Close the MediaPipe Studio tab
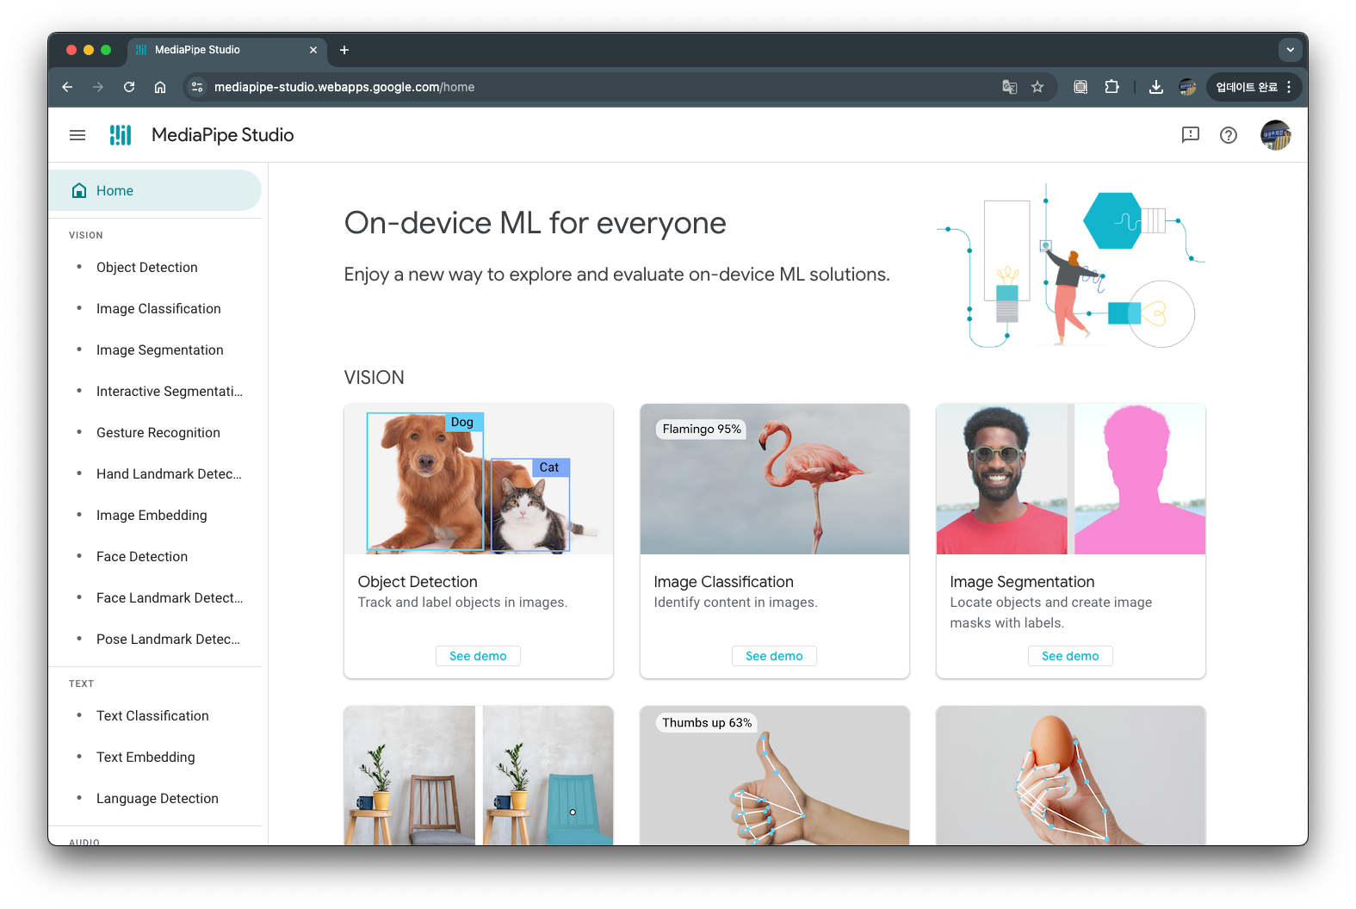Screen dimensions: 1356x909 [313, 50]
